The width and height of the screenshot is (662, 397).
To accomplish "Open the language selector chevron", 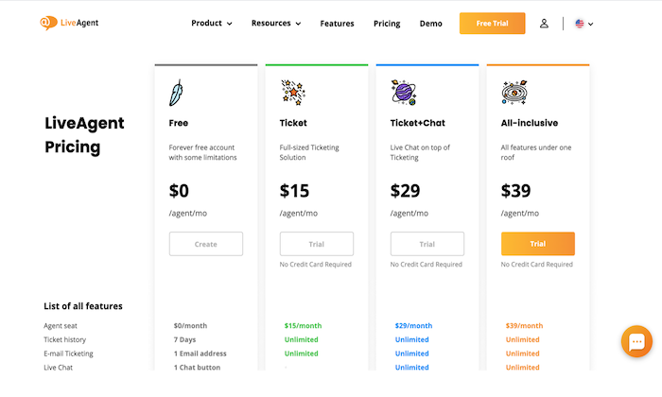I will coord(591,24).
